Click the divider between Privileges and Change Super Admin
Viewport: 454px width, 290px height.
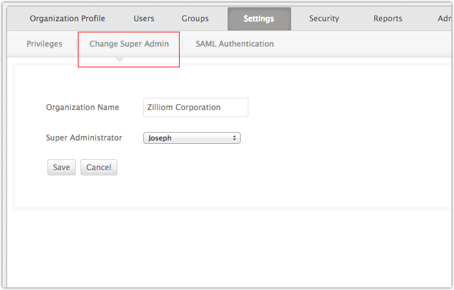click(x=76, y=44)
